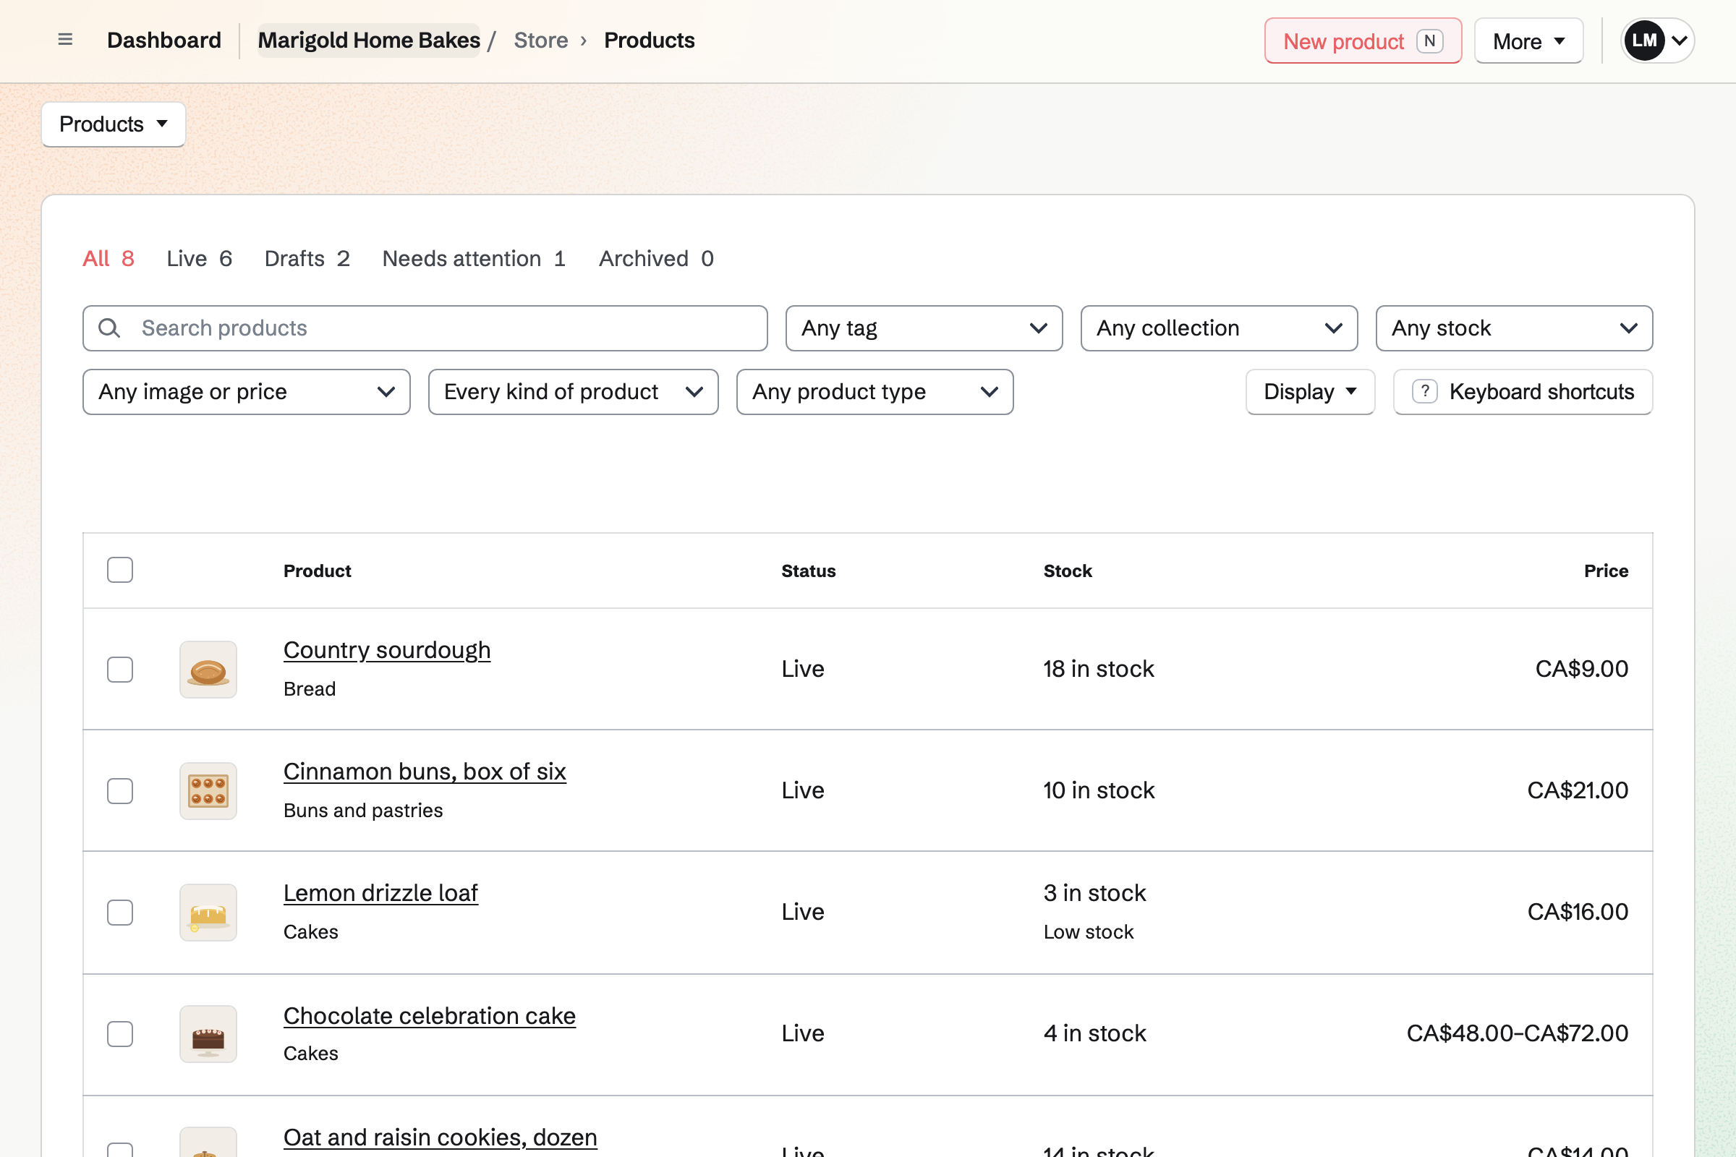The image size is (1736, 1157).
Task: Open Every kind of product dropdown
Action: point(573,392)
